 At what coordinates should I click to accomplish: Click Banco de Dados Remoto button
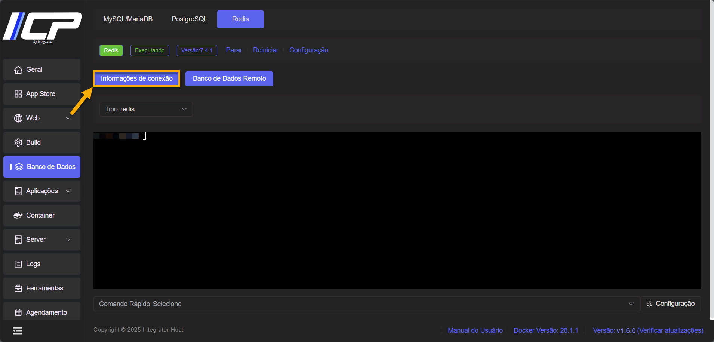[229, 79]
